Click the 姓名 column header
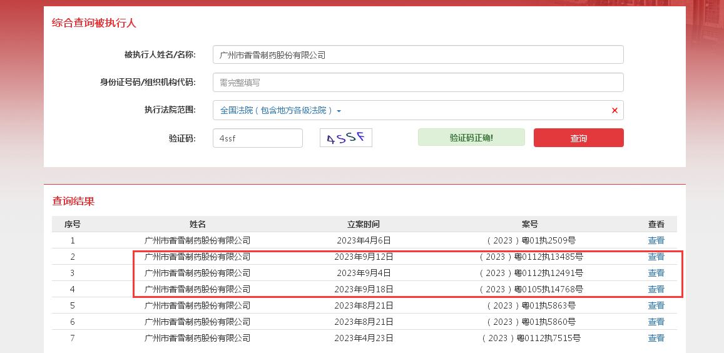This screenshot has width=724, height=353. point(198,224)
